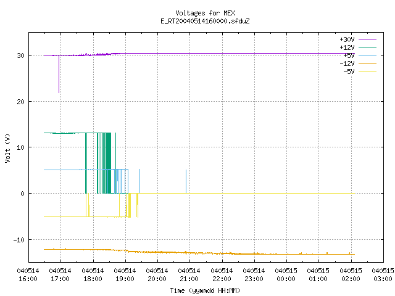Click the -12V legend label
395x296 pixels.
347,64
